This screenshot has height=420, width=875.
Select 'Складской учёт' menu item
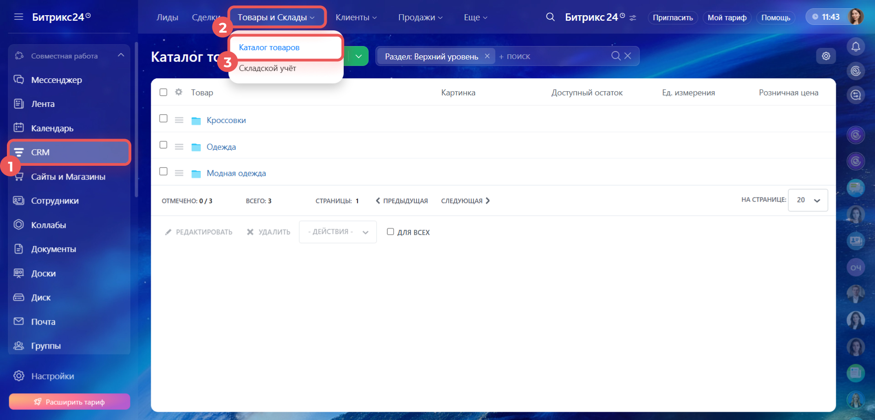pos(267,69)
